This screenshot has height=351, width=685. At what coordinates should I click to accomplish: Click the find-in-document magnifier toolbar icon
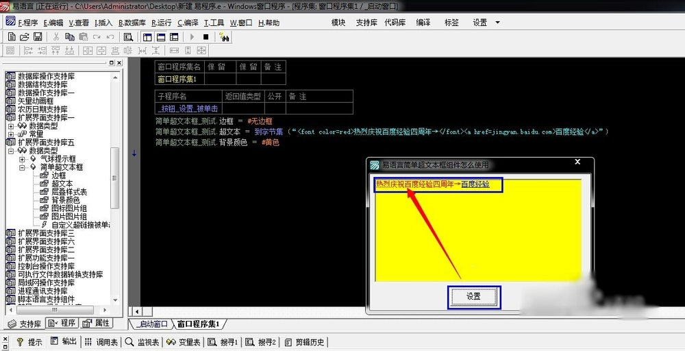coord(128,37)
